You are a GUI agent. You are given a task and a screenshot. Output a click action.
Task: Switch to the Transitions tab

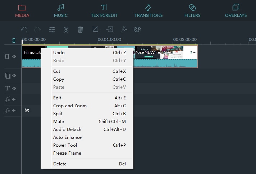coord(148,11)
